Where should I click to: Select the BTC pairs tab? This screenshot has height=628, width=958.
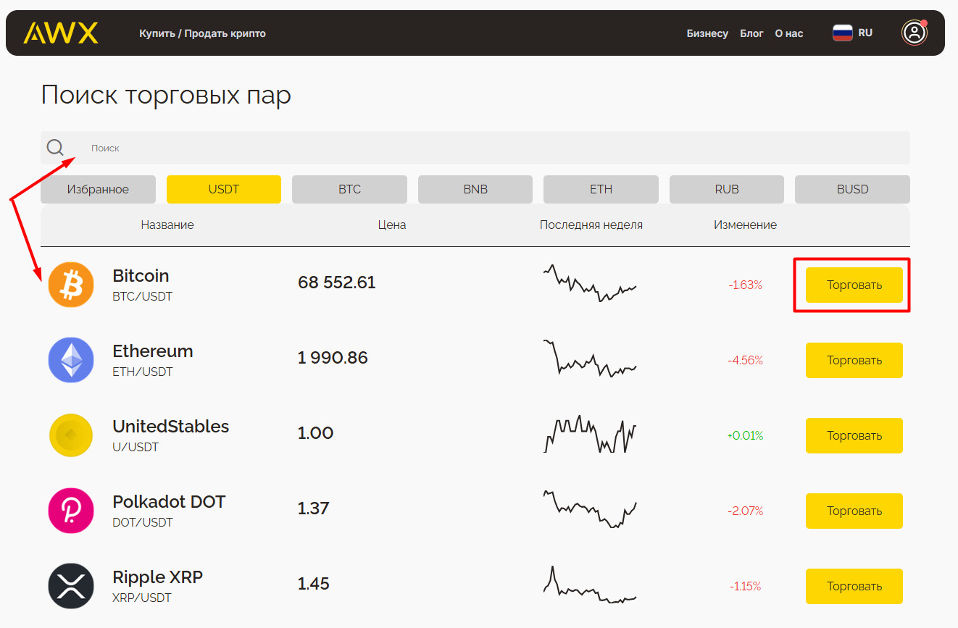click(x=349, y=189)
